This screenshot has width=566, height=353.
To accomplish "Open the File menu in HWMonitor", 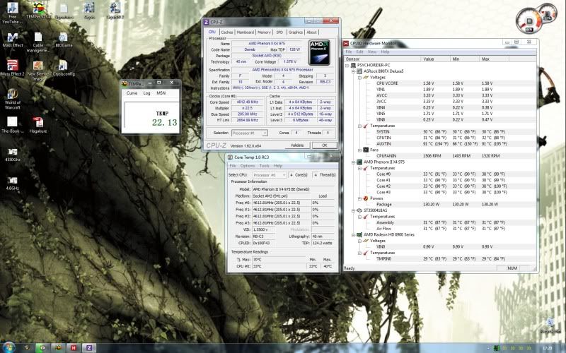I will (x=349, y=52).
